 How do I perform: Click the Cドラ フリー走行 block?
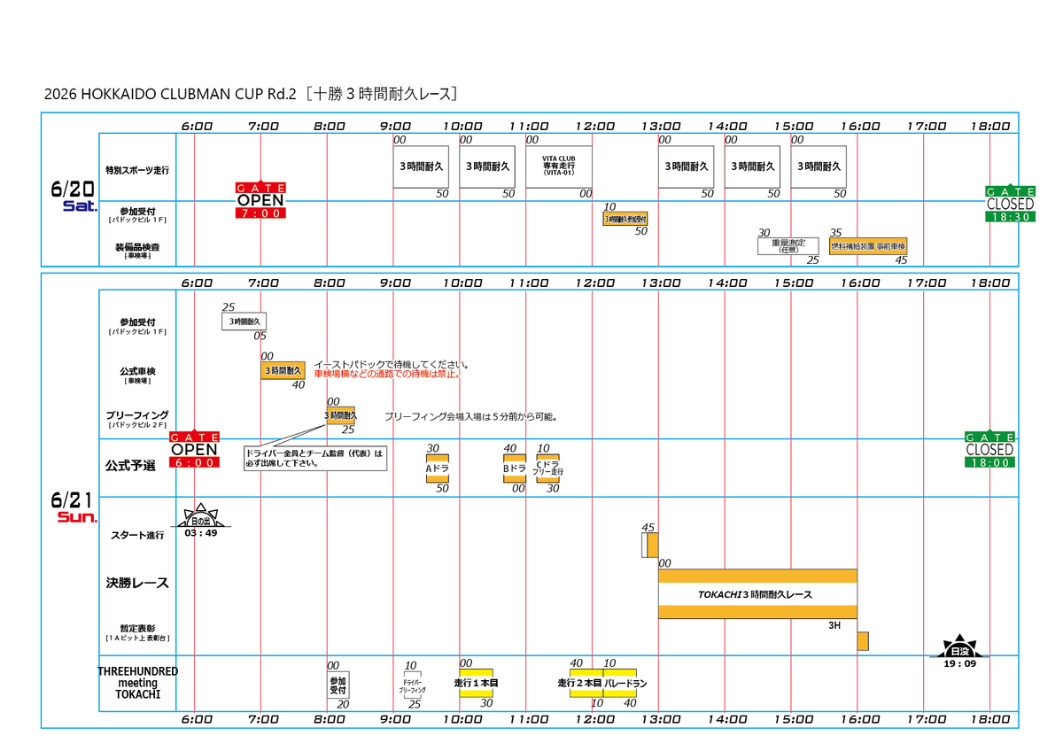click(548, 468)
